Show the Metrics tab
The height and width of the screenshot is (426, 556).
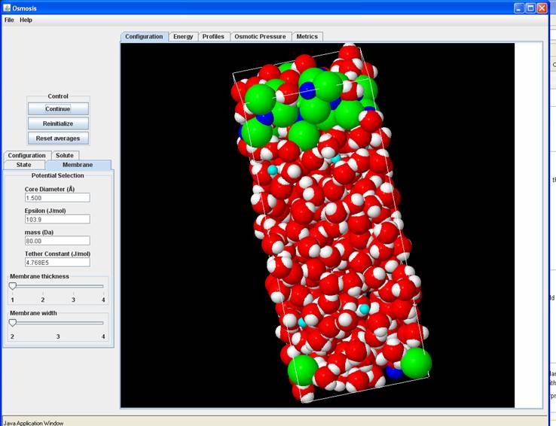[x=307, y=36]
